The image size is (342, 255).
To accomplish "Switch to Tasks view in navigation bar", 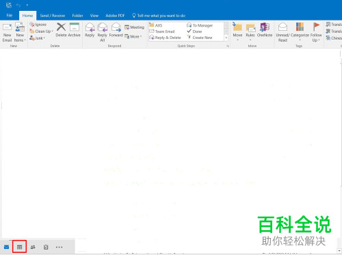I will coord(46,247).
